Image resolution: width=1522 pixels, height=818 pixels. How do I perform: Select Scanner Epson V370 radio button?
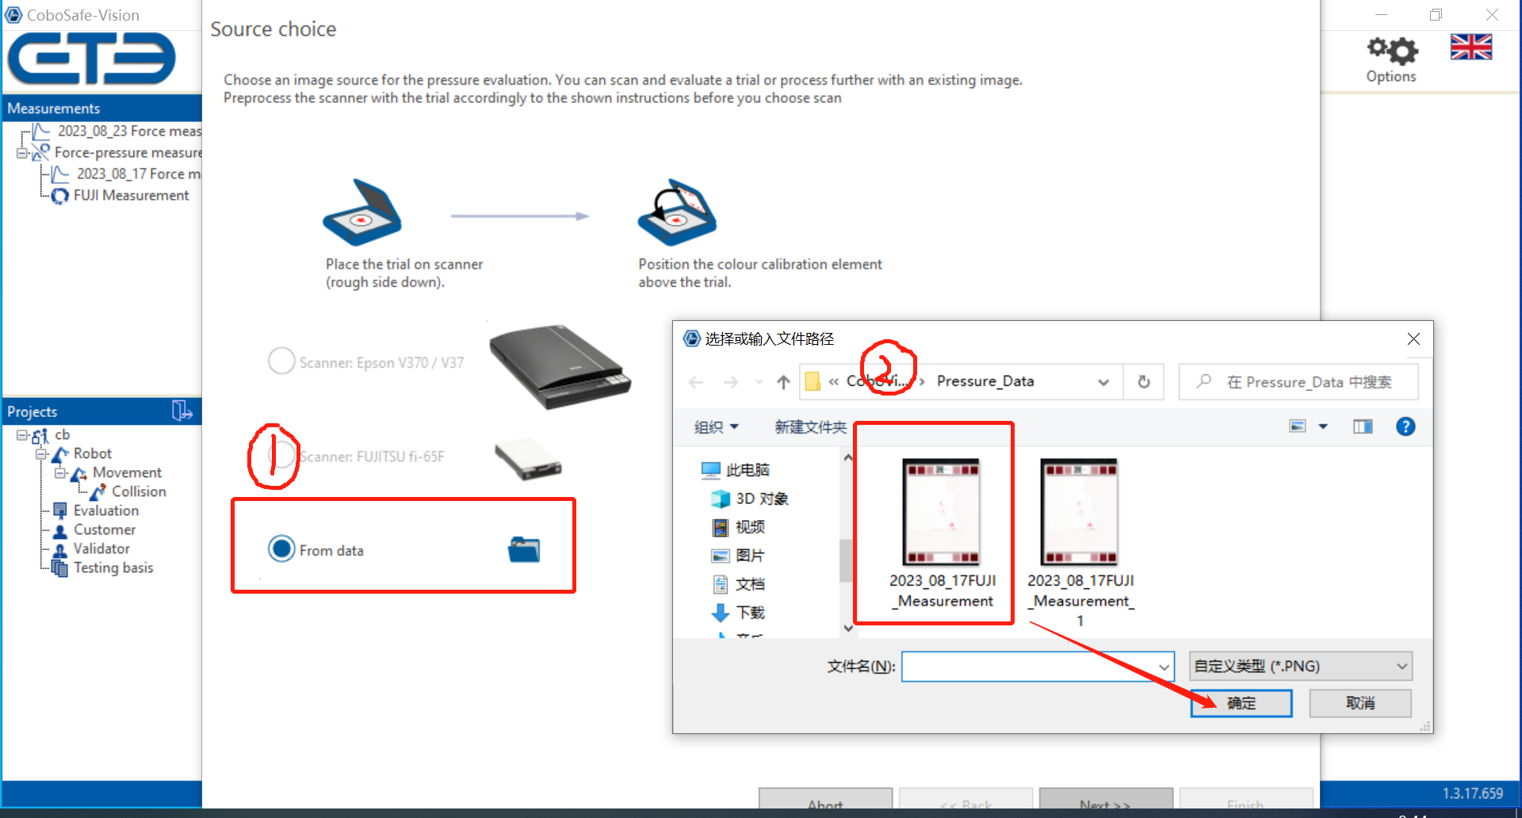(x=281, y=361)
